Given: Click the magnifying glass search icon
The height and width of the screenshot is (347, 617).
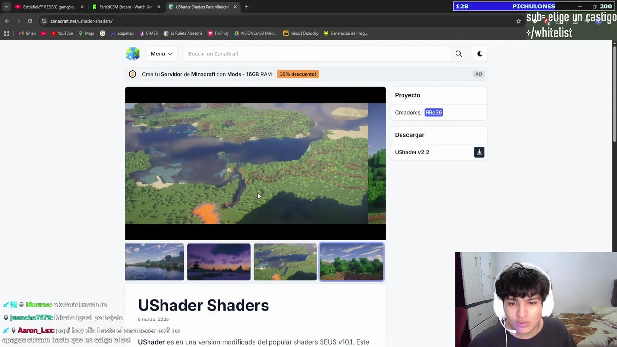Looking at the screenshot, I should pyautogui.click(x=459, y=54).
